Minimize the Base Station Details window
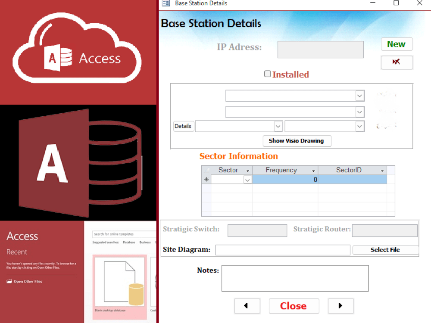 coord(373,3)
